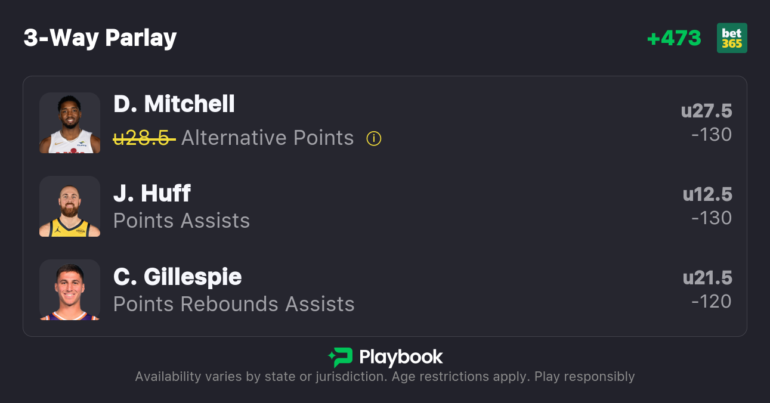Click the Alternative Points market label
The image size is (770, 403).
tap(267, 138)
